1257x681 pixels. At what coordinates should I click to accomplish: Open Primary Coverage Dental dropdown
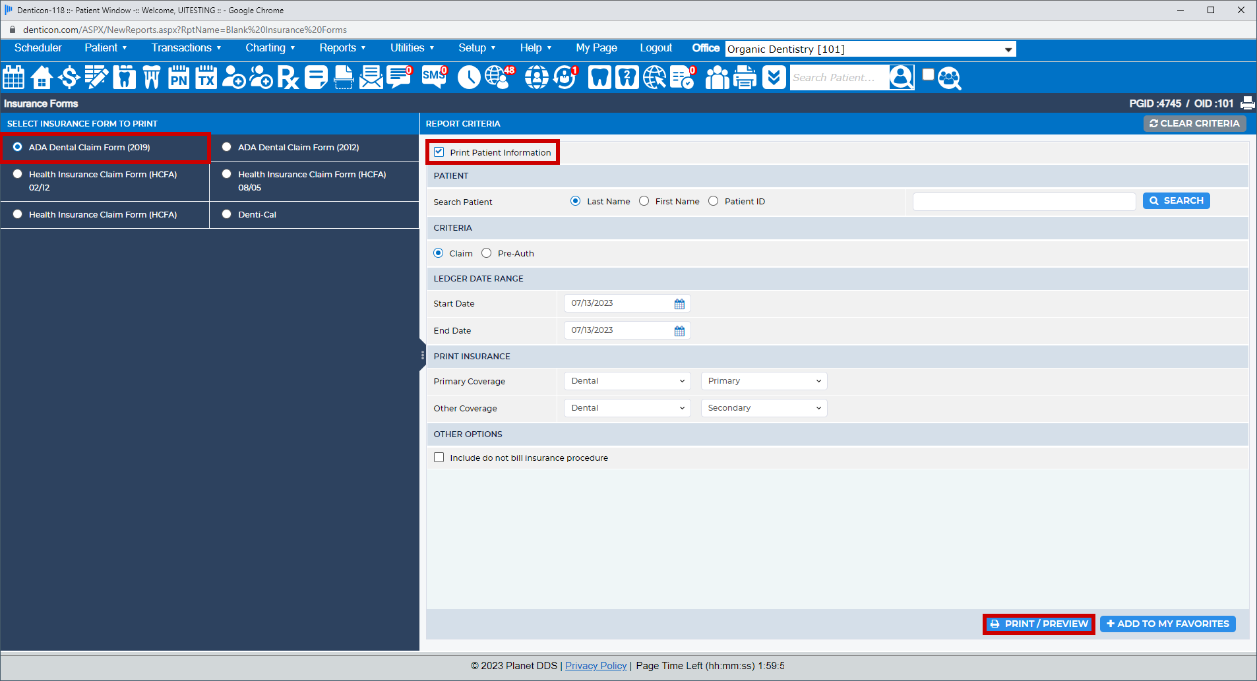coord(627,381)
